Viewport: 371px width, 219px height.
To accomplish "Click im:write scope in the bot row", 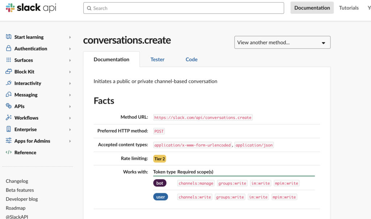I will click(260, 183).
